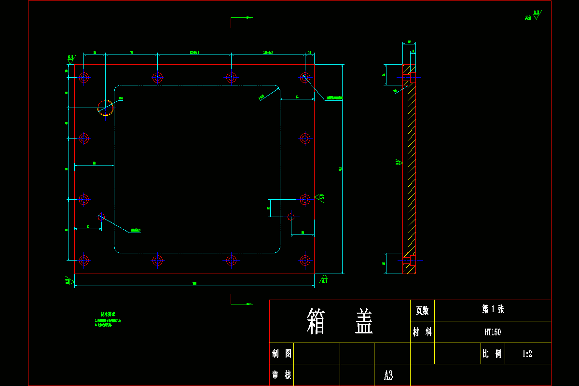Select the 第 1 张 page number text
This screenshot has height=386, width=579.
493,309
